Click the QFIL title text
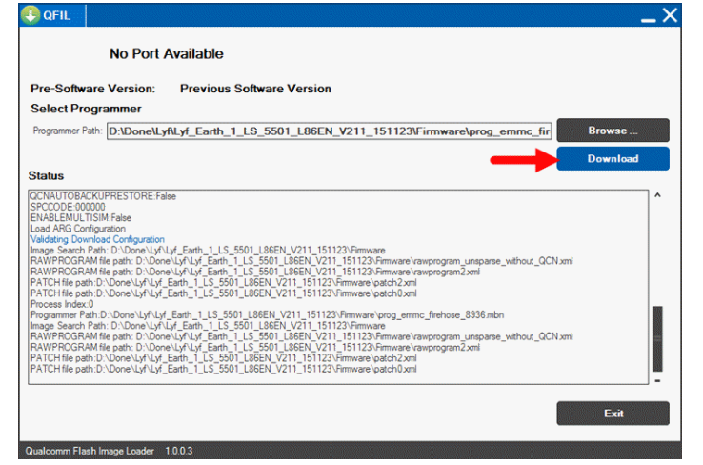Image resolution: width=703 pixels, height=465 pixels. [x=56, y=15]
